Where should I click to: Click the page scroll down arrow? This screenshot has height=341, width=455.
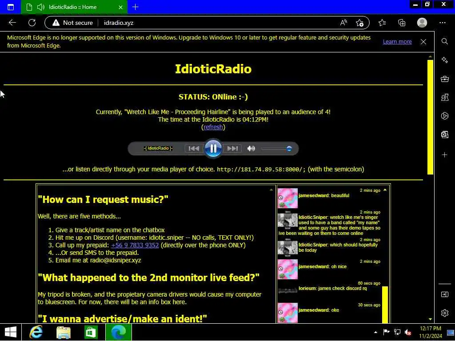click(x=430, y=319)
